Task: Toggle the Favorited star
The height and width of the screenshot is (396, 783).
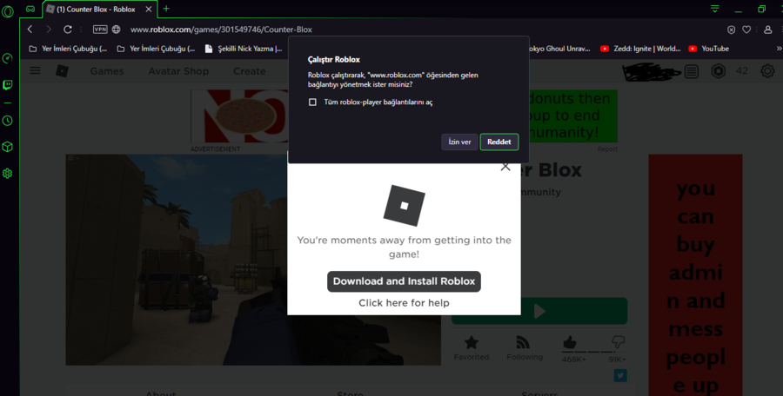Action: [472, 343]
